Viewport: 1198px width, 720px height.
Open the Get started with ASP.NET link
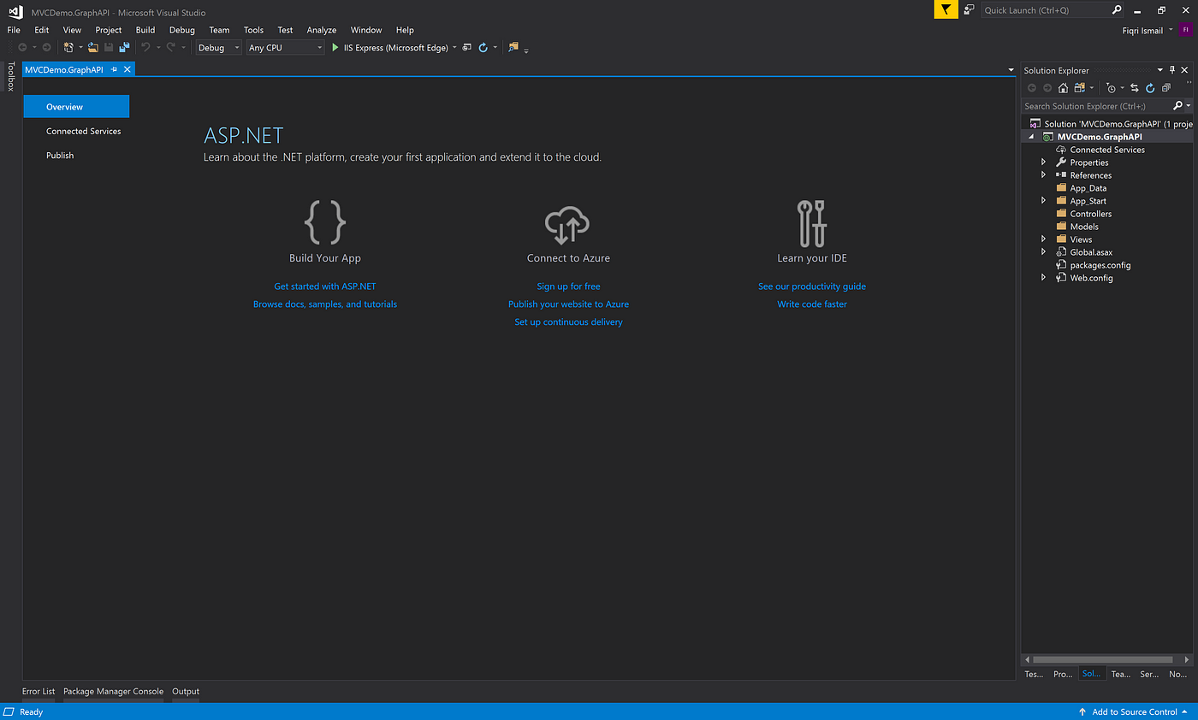click(x=324, y=286)
